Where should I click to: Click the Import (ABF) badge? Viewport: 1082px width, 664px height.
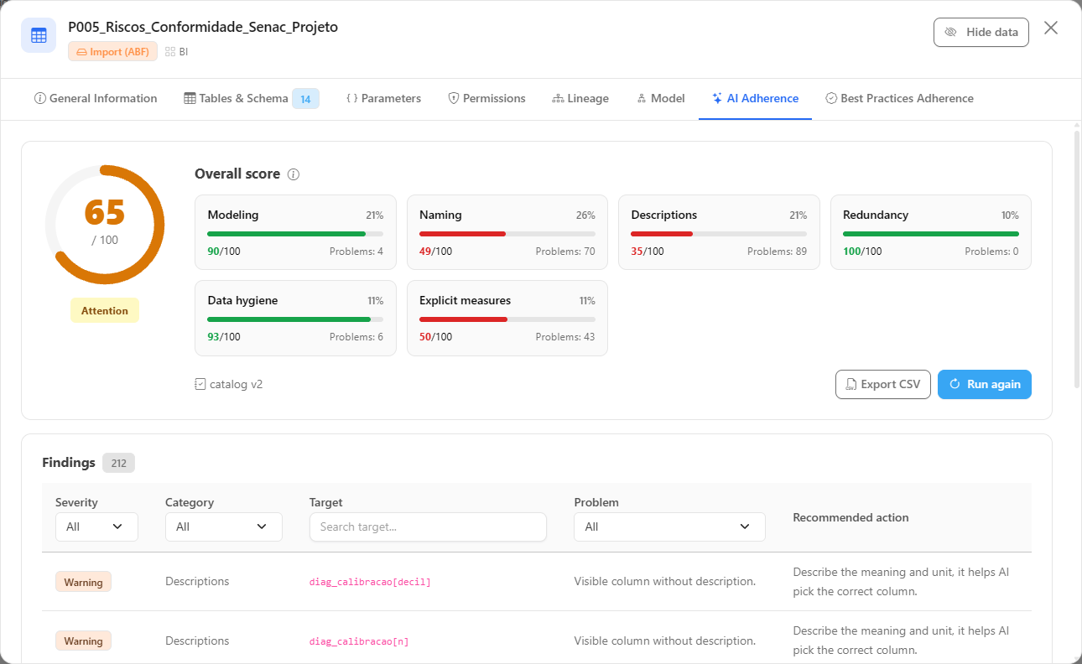[112, 51]
